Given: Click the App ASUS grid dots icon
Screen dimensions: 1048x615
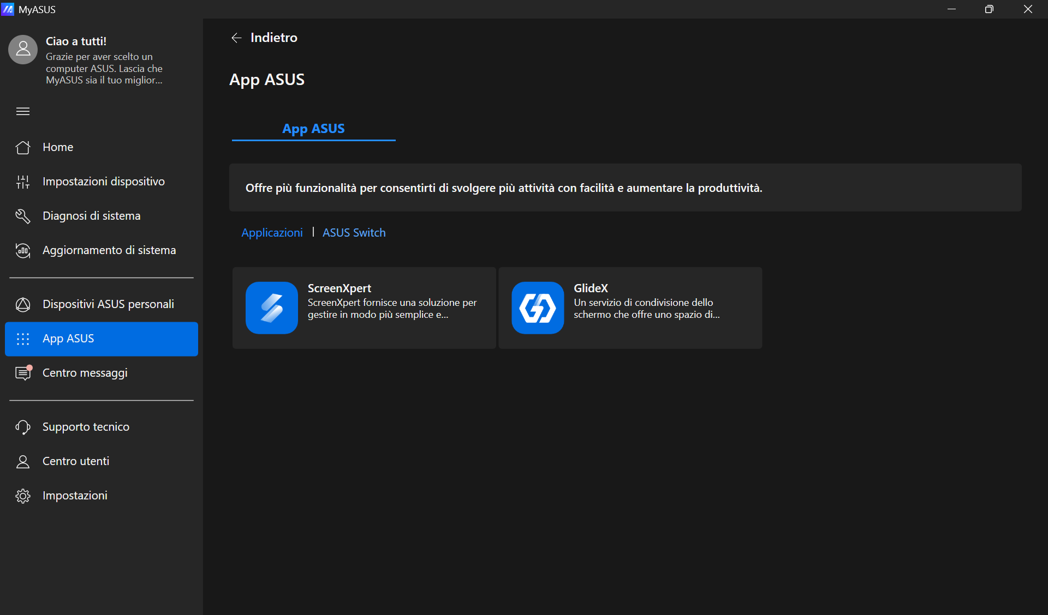Looking at the screenshot, I should click(x=23, y=339).
